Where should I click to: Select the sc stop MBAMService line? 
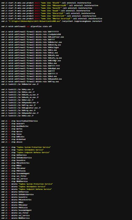point(14,181)
